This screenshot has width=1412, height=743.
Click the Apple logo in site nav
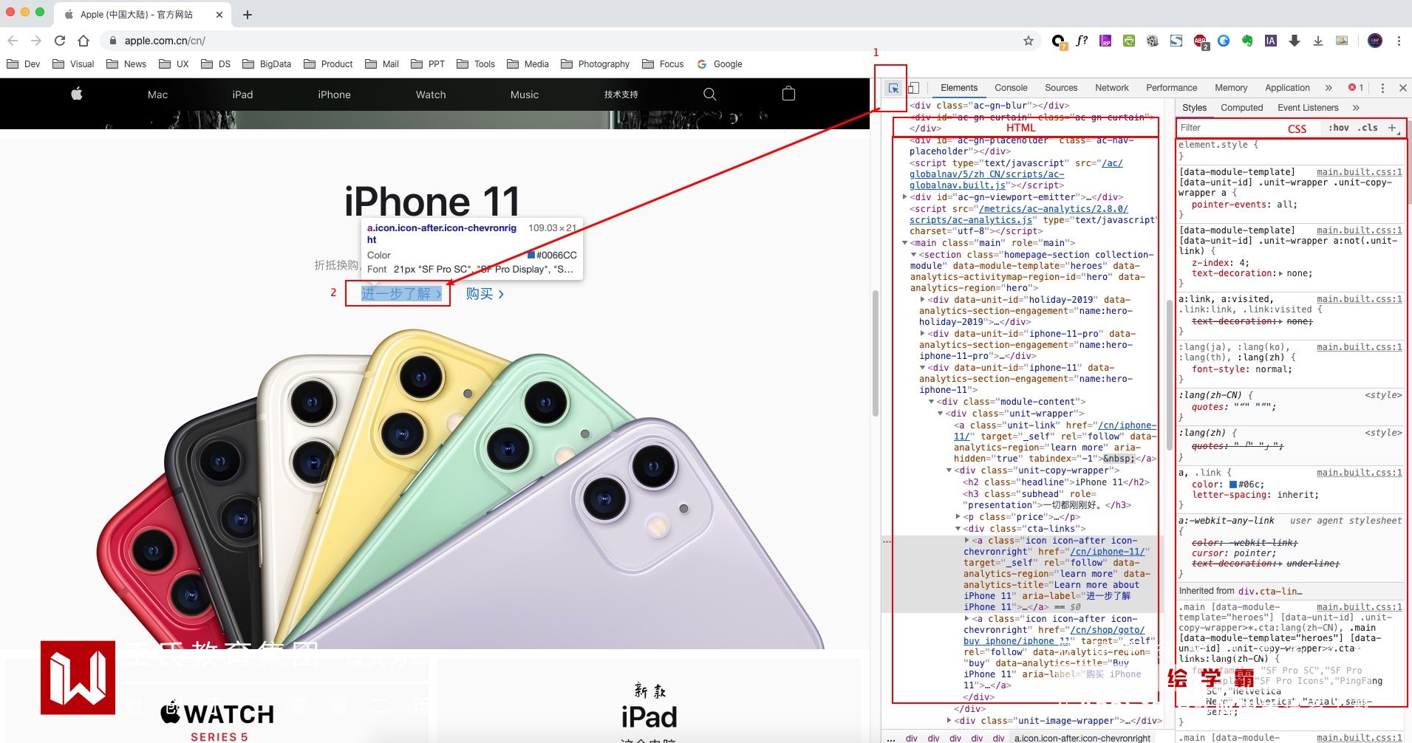77,94
